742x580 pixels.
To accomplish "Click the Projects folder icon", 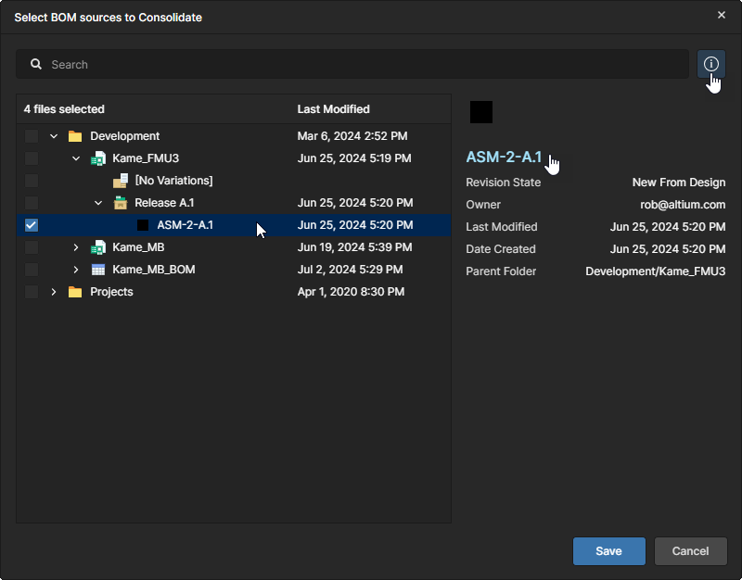I will pyautogui.click(x=75, y=292).
